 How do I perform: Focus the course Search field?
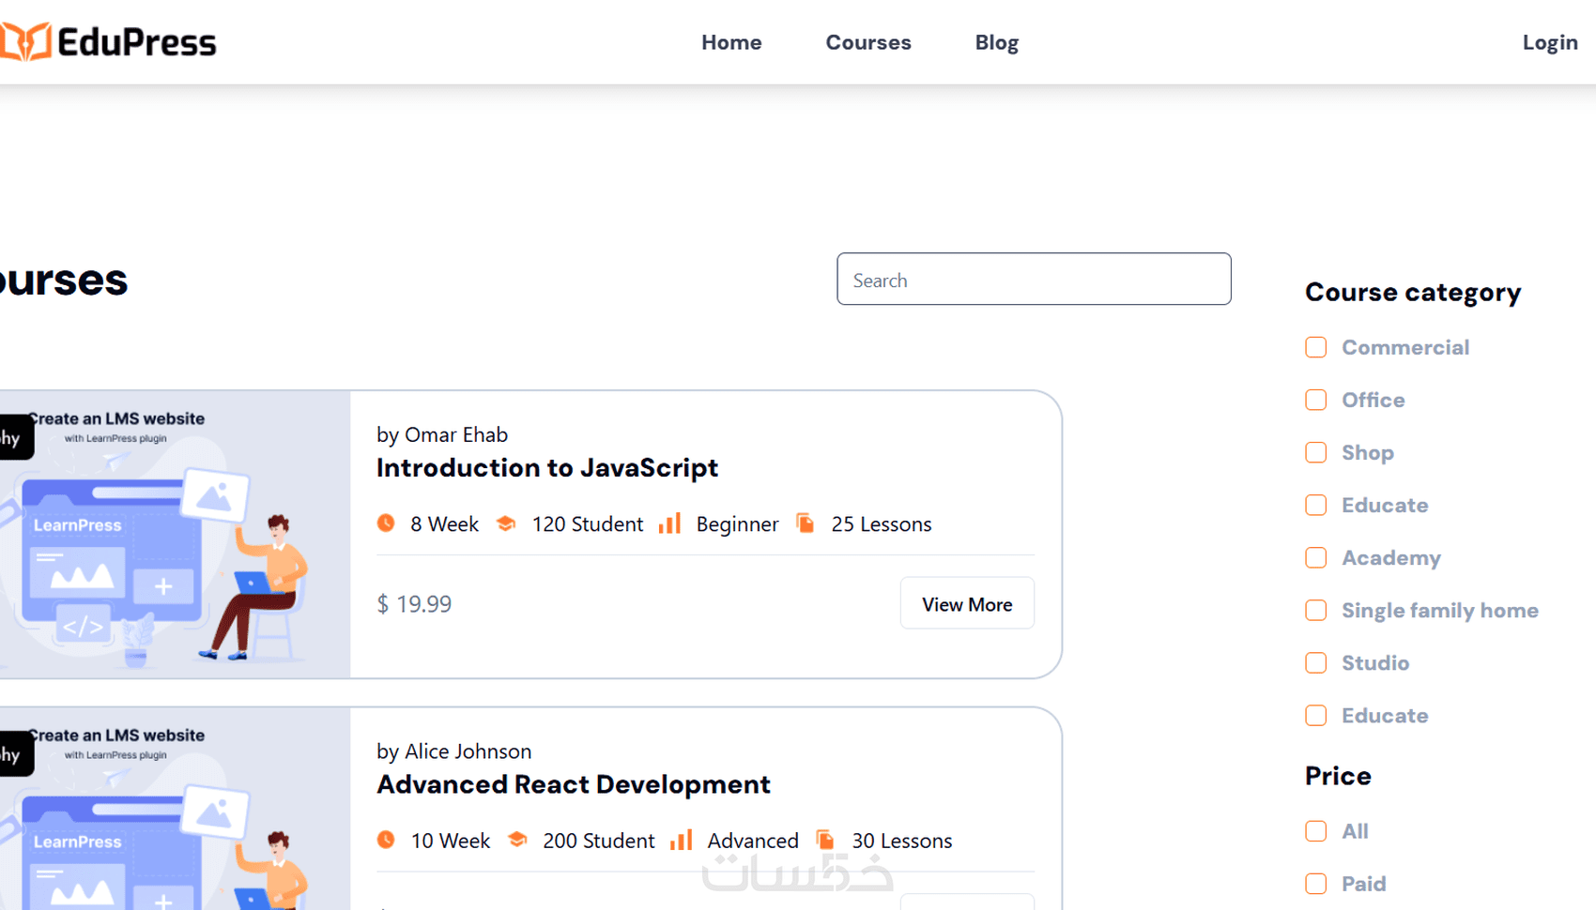(1034, 280)
